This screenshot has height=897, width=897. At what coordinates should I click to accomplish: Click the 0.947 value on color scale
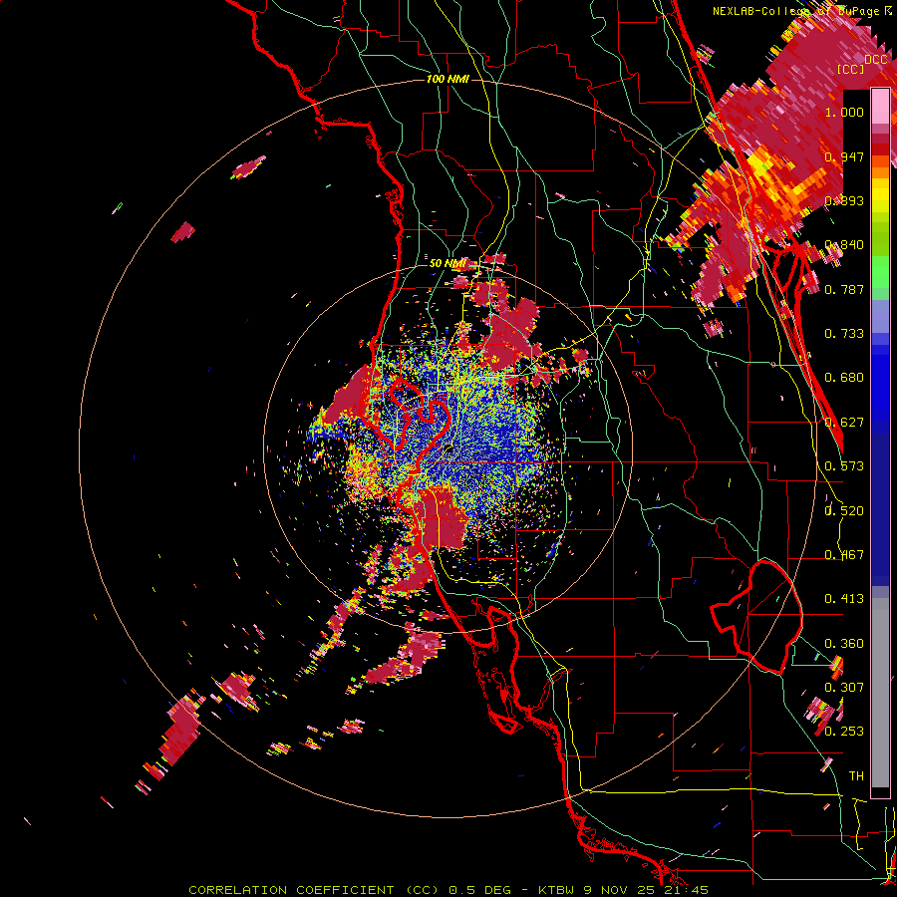pyautogui.click(x=844, y=156)
